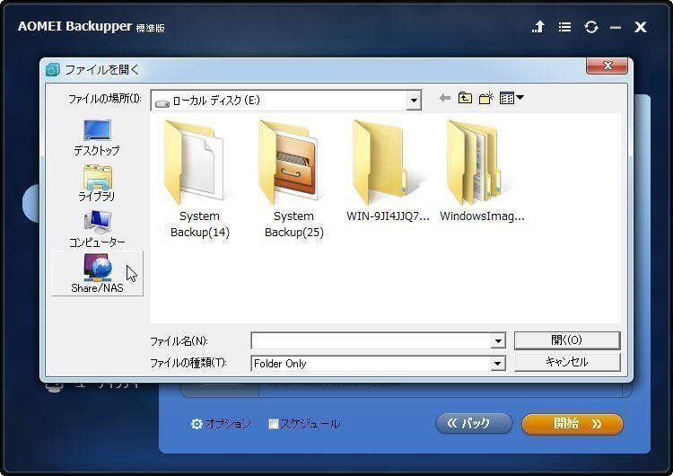Click the 開始 start button
Image resolution: width=673 pixels, height=476 pixels.
(x=572, y=424)
